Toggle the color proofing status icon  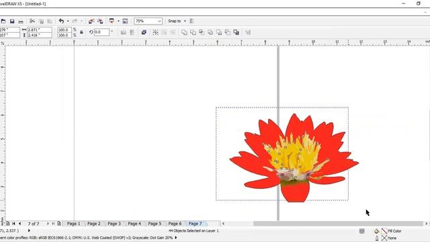[x=362, y=231]
